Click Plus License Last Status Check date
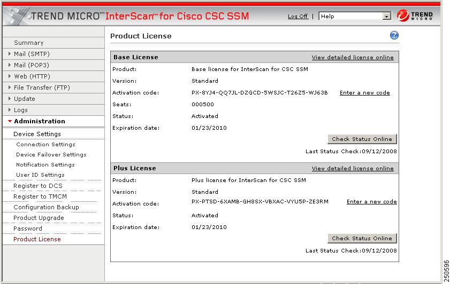Viewport: 450px width, 284px height. coord(379,250)
